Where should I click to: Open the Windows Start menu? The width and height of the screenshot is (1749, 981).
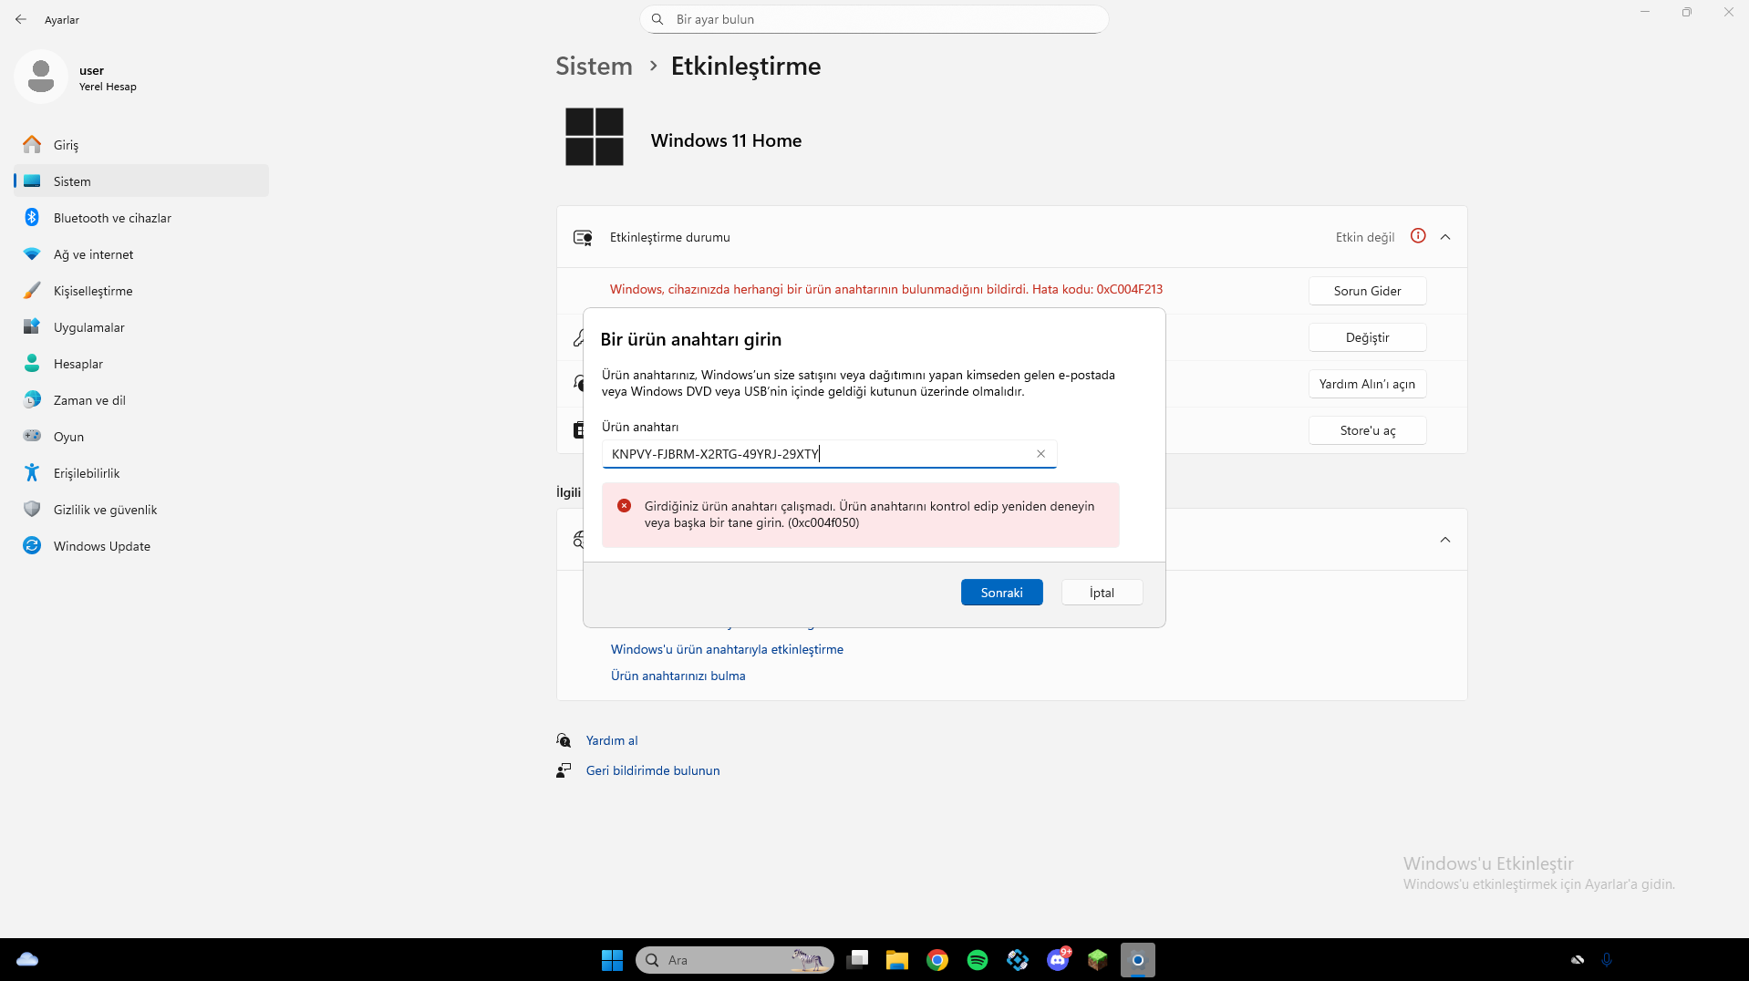(x=612, y=960)
